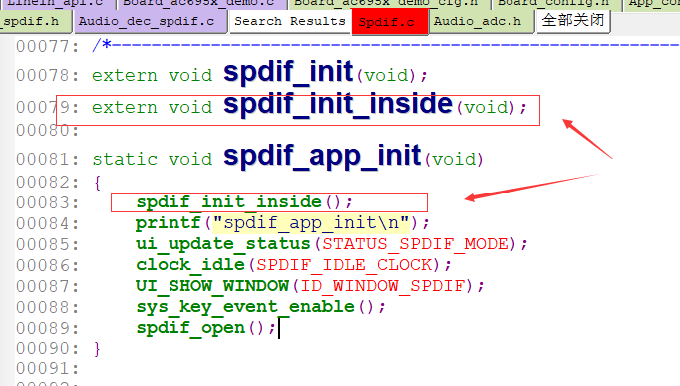Click the STATUS_SPDIF_MODE constant

(415, 244)
